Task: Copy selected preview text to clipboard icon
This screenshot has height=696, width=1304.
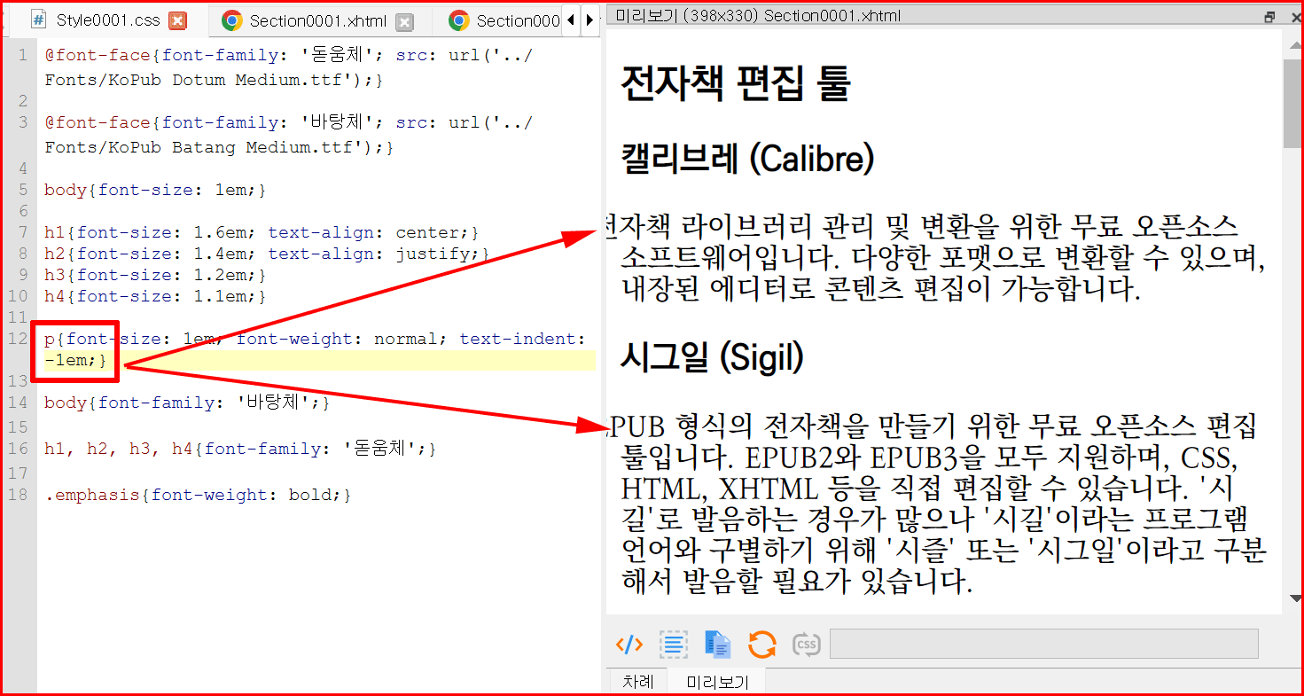Action: click(x=717, y=645)
